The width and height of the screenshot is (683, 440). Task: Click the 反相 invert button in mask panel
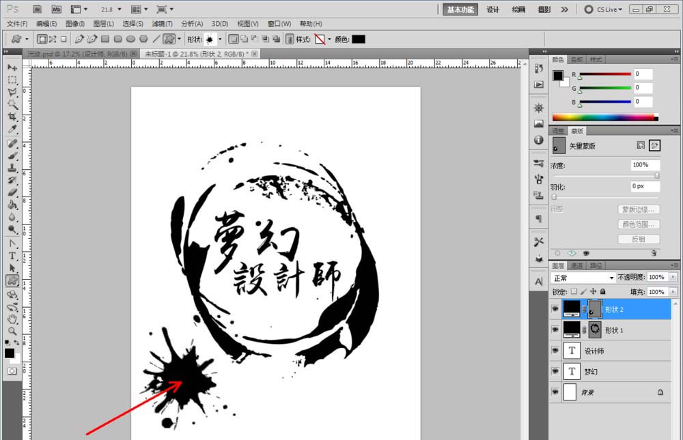pos(638,239)
